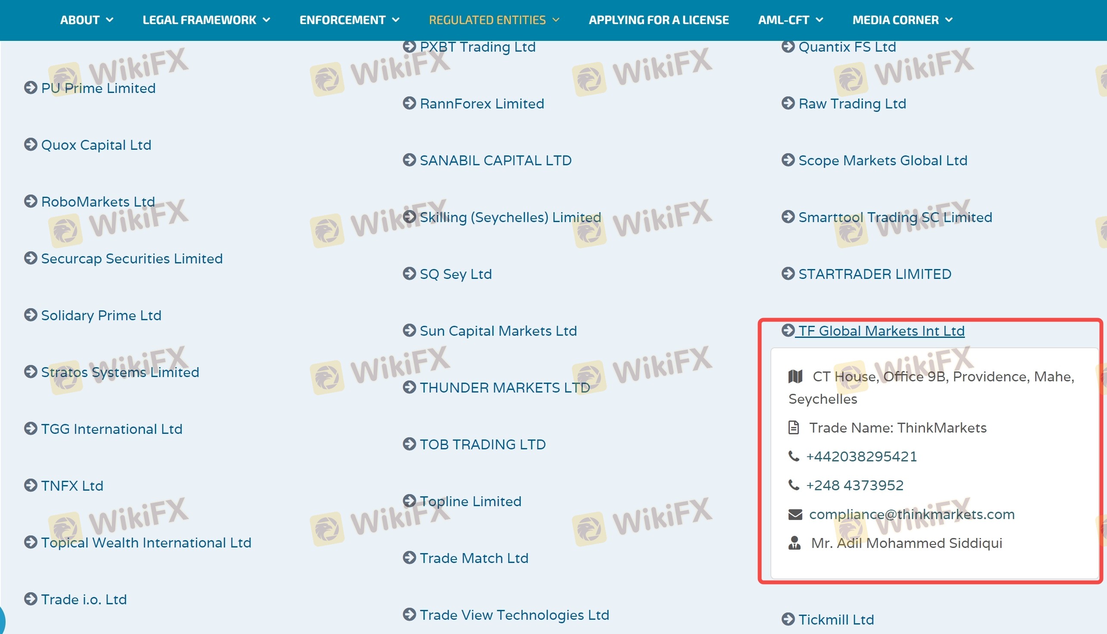The width and height of the screenshot is (1107, 634).
Task: Click the compliance@thinkmarkets.com email
Action: tap(912, 514)
